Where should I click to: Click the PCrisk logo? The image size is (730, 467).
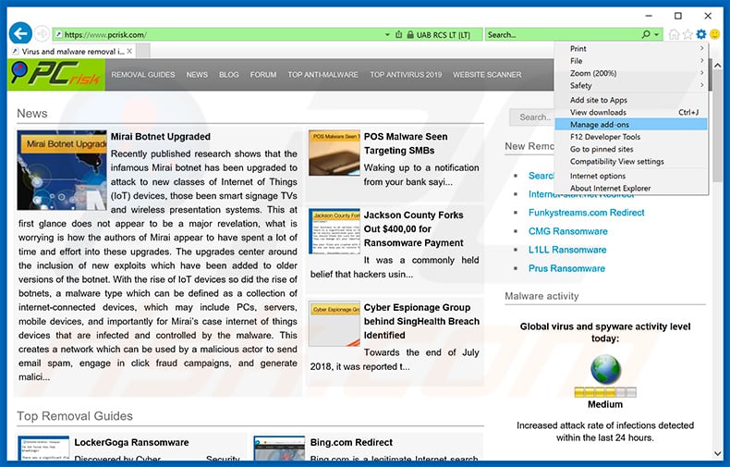pos(56,75)
